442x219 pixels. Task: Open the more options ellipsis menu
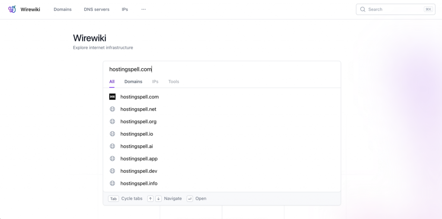coord(143,9)
